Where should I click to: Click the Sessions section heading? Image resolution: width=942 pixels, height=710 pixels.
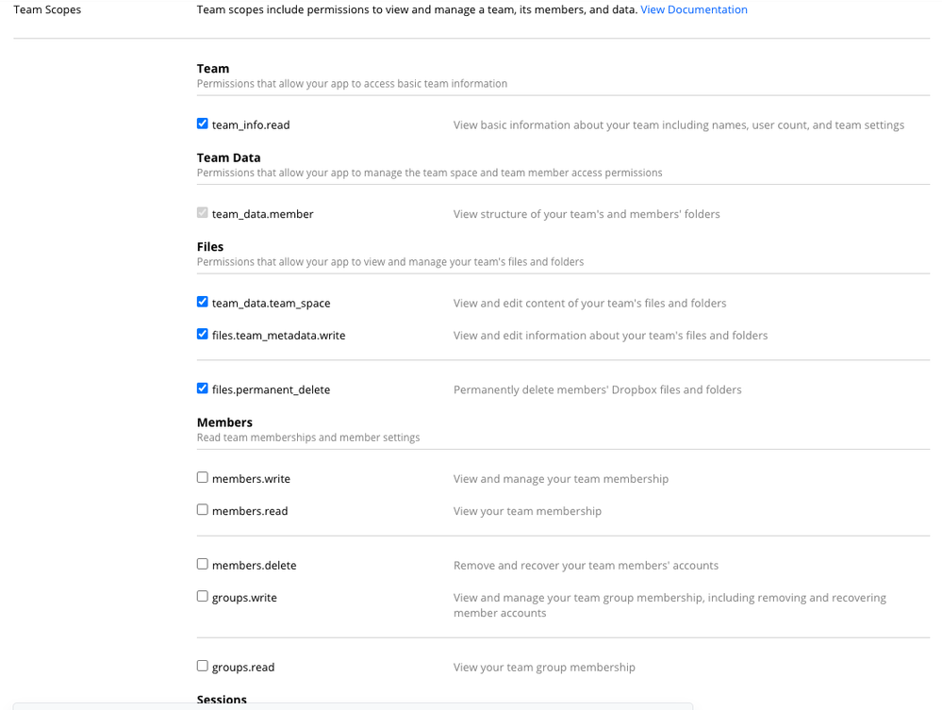click(x=222, y=700)
